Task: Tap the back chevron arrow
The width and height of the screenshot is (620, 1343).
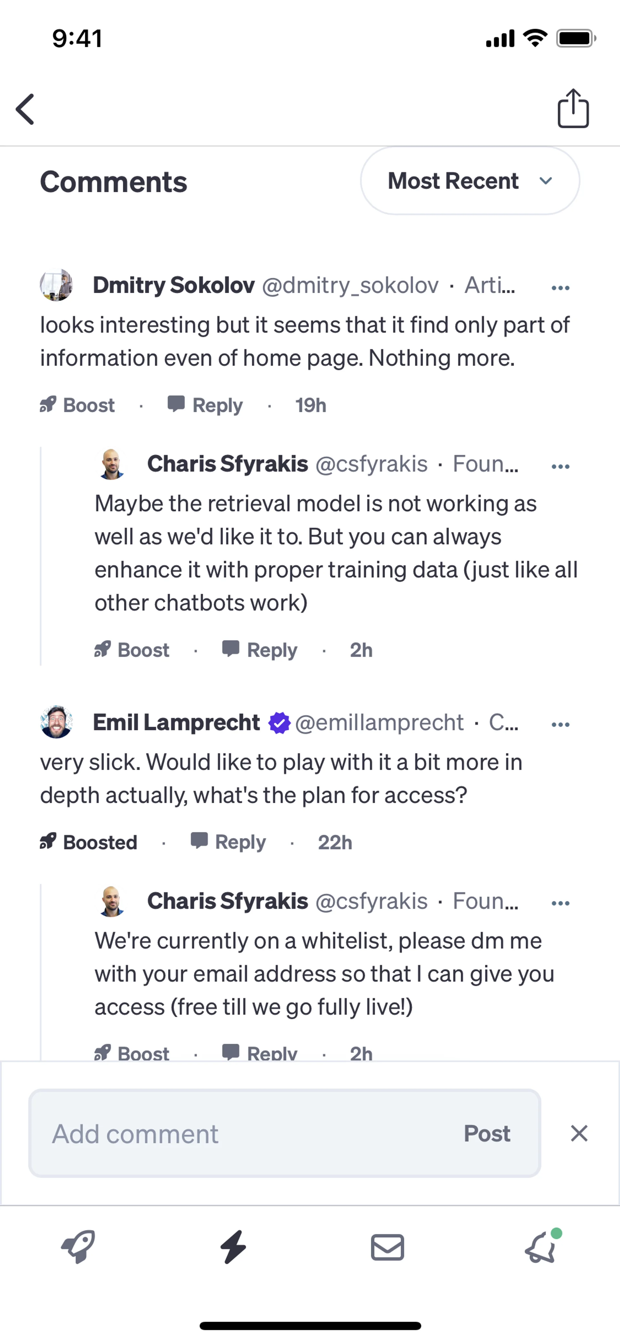Action: [x=25, y=110]
